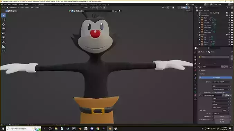Select the Scale tool
Viewport: 234px width, 131px height.
coord(3,33)
